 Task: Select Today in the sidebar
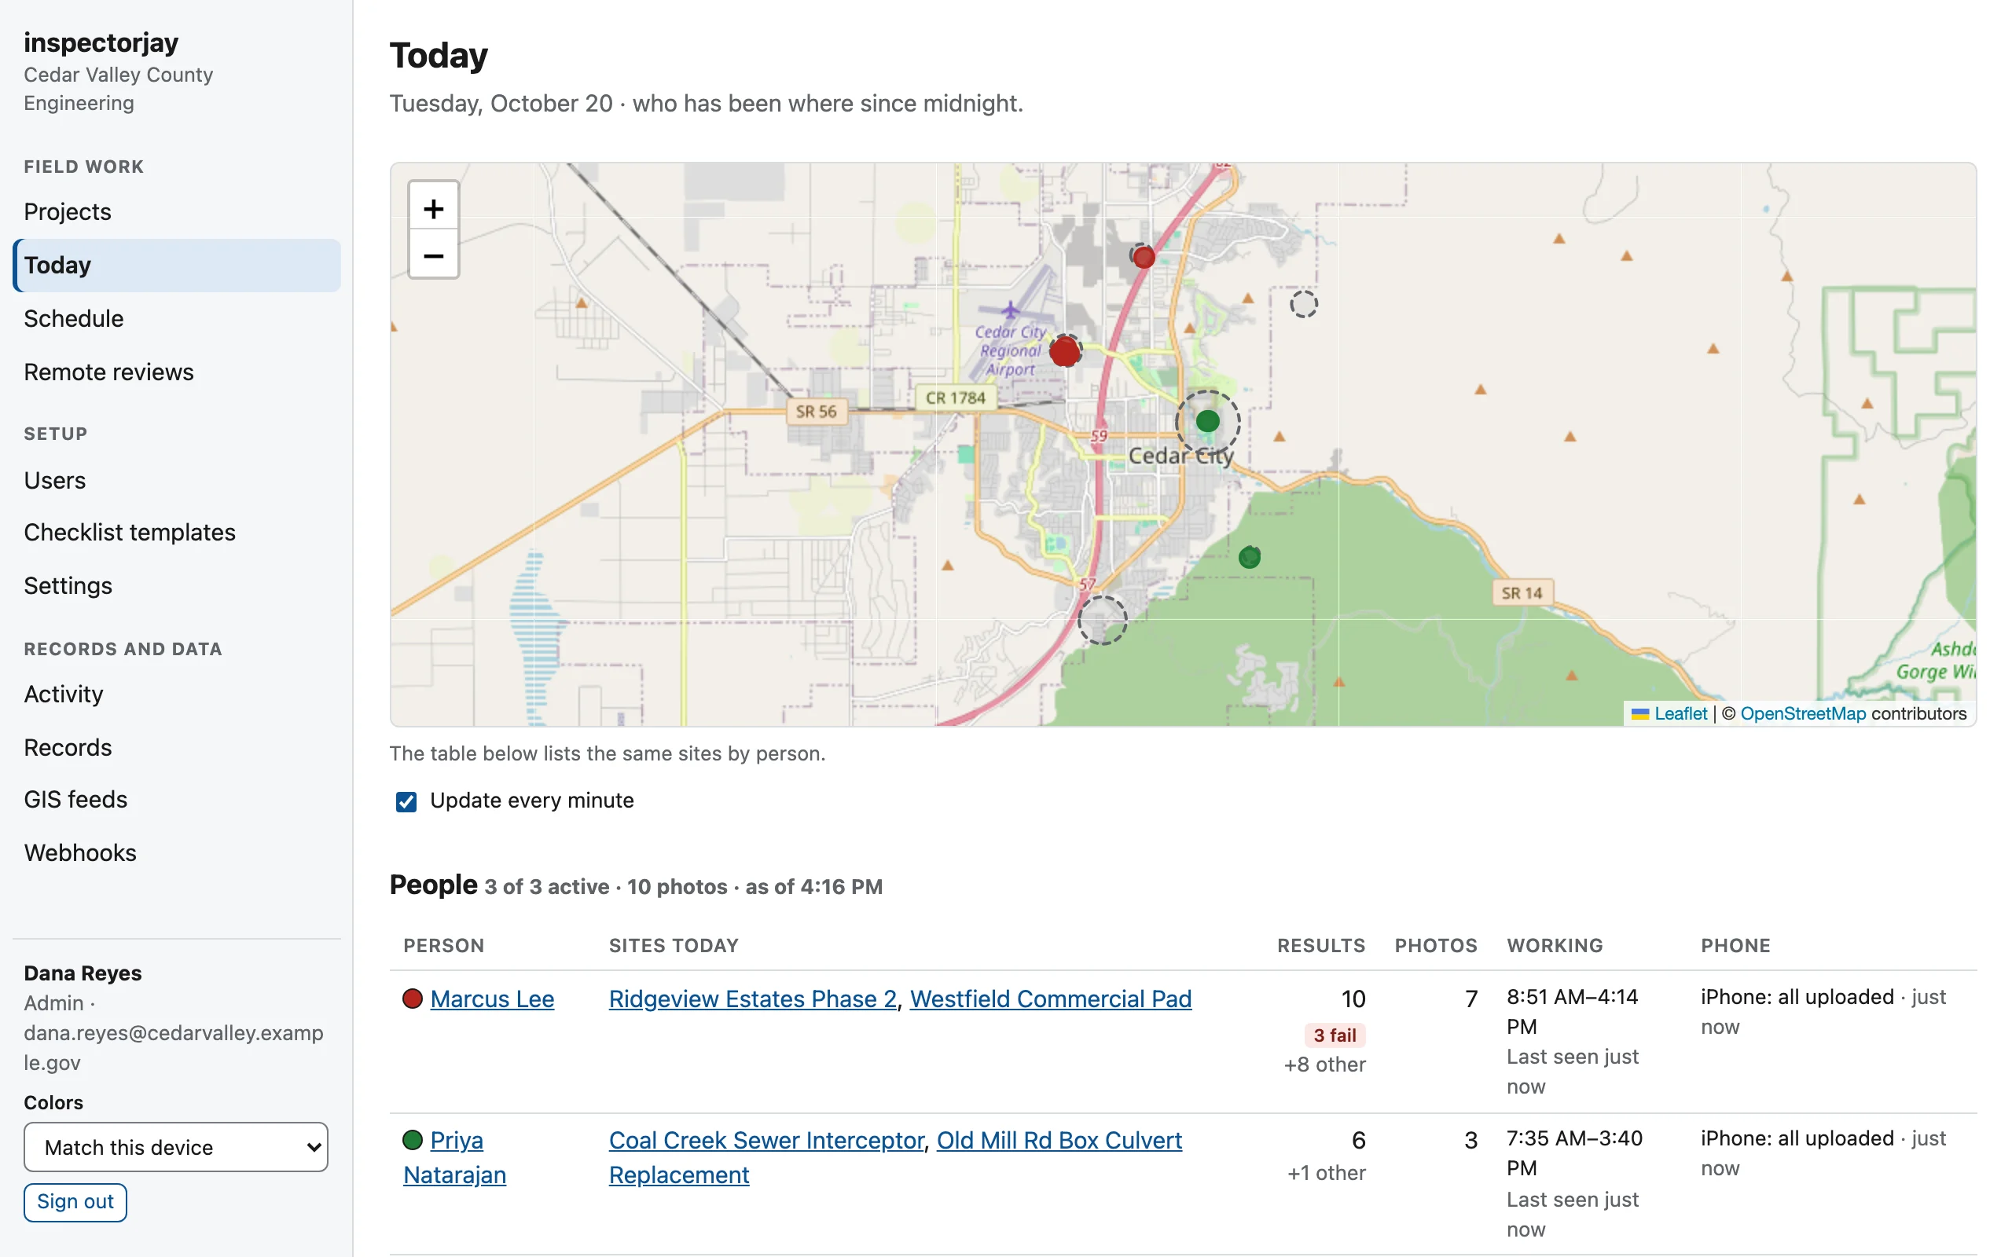tap(176, 266)
